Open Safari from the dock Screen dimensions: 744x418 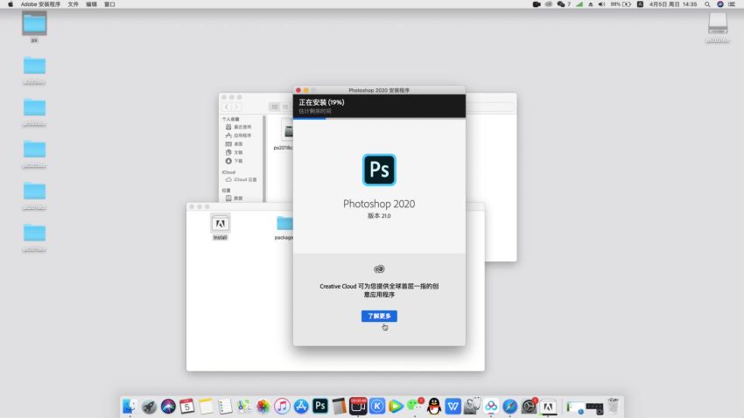pos(510,406)
